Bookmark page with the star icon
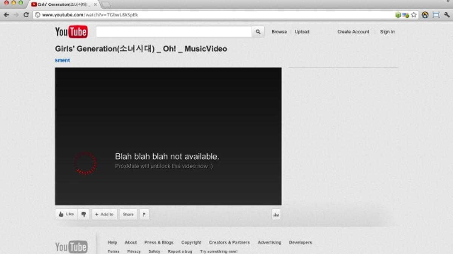Screen dimensions: 453x254 414,15
